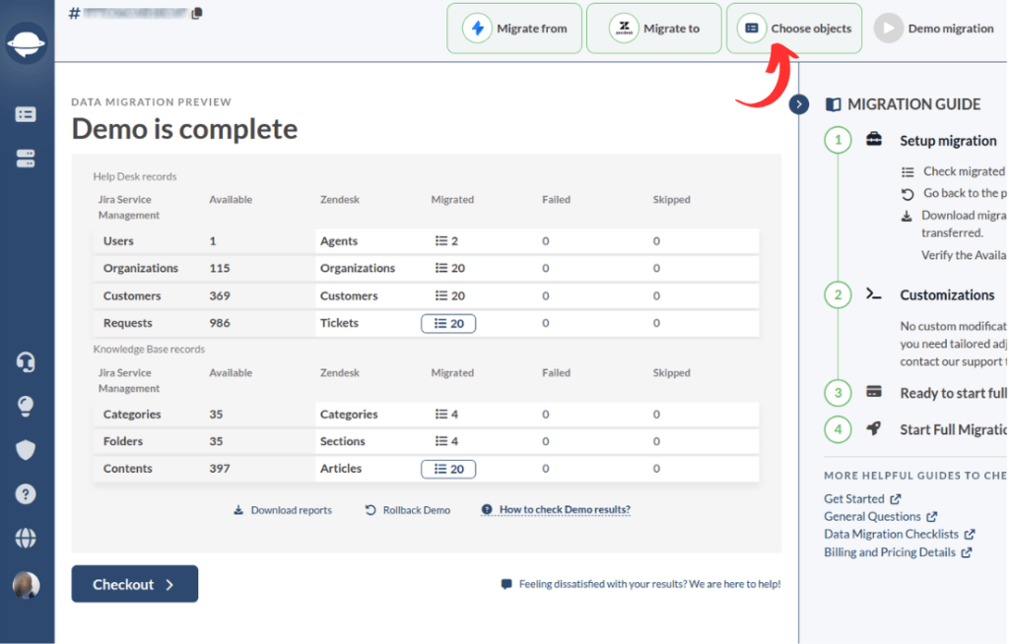Open the server stack sidebar icon
Image resolution: width=1009 pixels, height=644 pixels.
(x=26, y=159)
